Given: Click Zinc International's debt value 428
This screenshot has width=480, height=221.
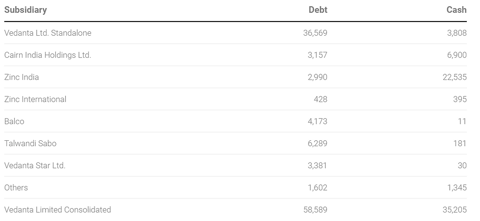Looking at the screenshot, I should point(320,99).
